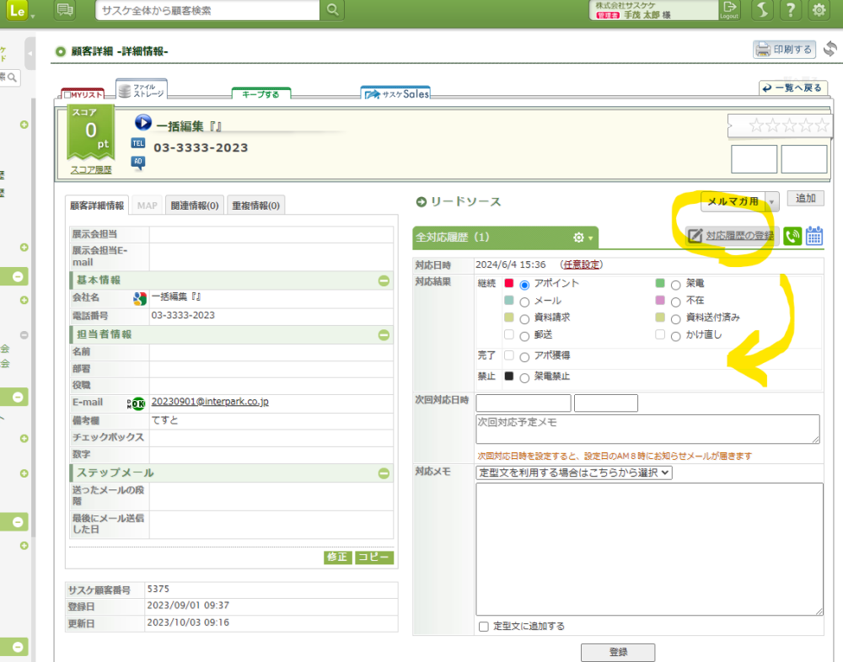
Task: Select the メール radio button
Action: coord(524,302)
